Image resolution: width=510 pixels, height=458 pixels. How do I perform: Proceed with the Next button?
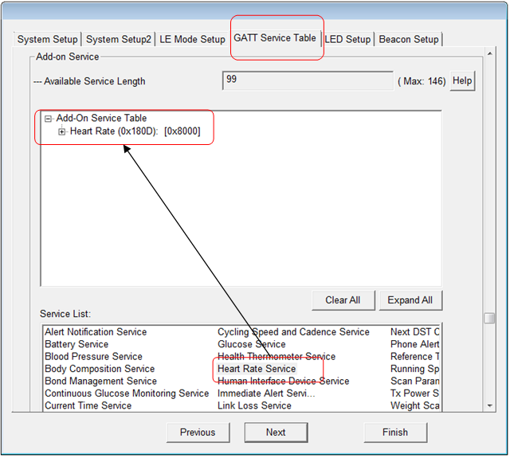(x=276, y=433)
